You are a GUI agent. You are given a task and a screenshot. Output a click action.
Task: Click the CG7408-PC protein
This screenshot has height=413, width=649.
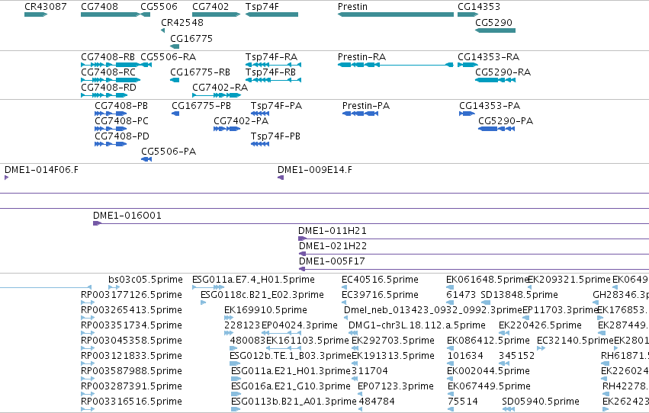(111, 129)
